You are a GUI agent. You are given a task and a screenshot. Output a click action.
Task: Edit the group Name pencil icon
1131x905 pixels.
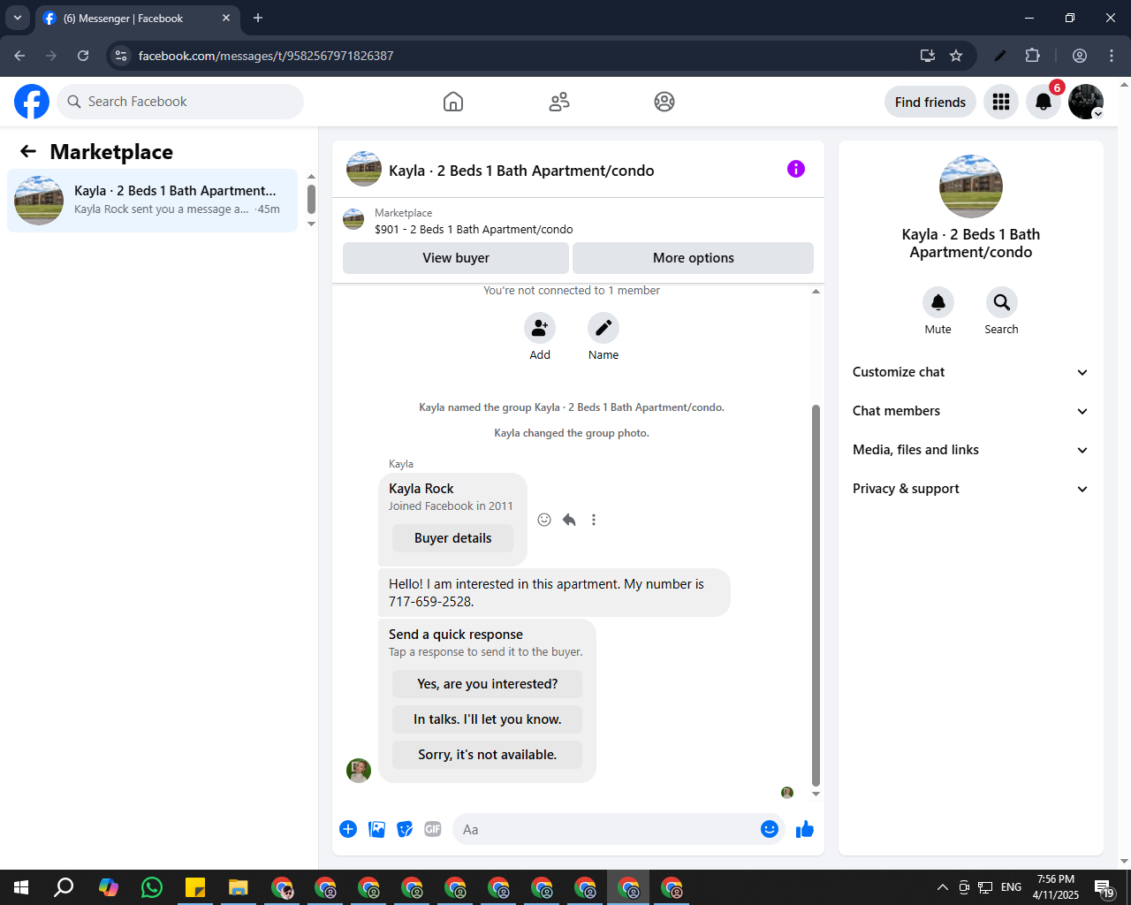coord(603,328)
